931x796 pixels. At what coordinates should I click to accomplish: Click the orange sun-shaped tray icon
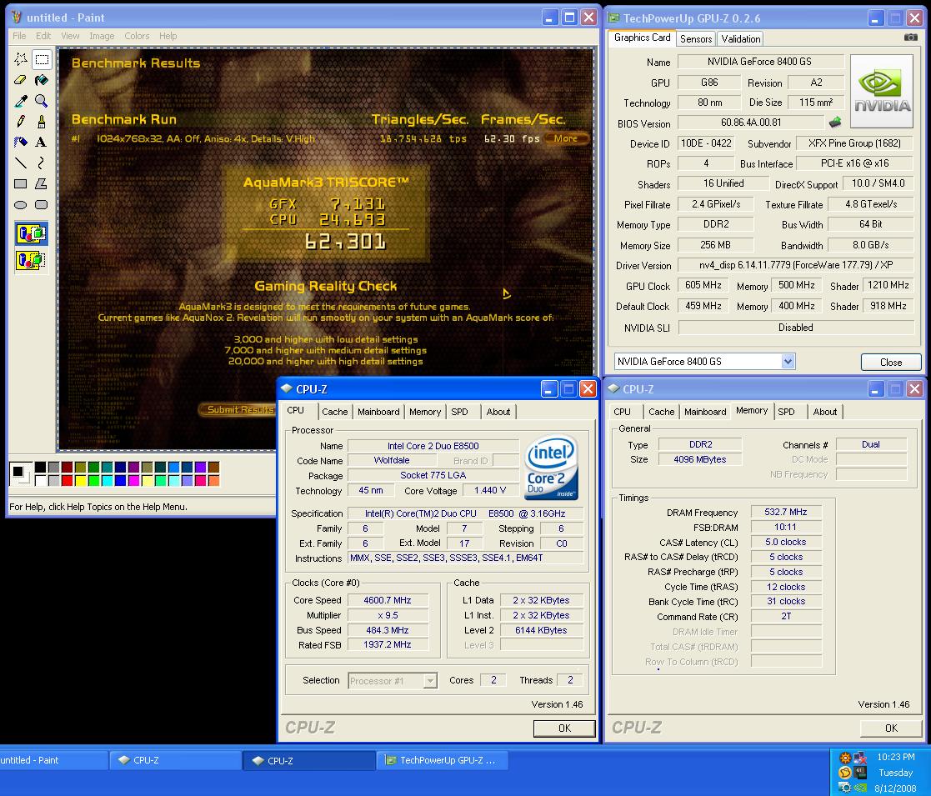845,758
